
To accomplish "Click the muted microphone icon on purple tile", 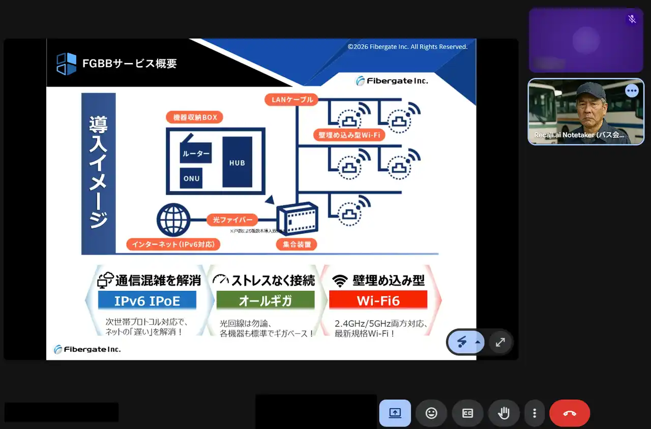I will pyautogui.click(x=632, y=19).
